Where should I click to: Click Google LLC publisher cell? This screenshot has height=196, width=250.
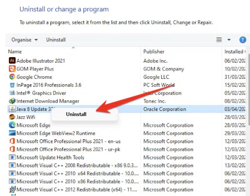(x=156, y=77)
